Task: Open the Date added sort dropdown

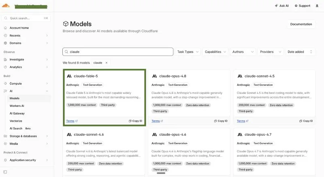Action: [x=300, y=52]
